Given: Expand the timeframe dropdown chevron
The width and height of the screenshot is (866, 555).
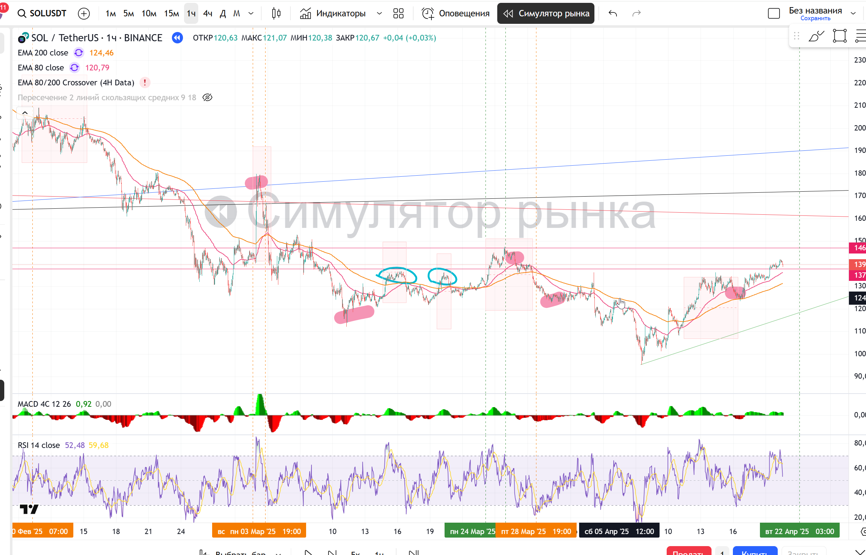Looking at the screenshot, I should coord(251,14).
